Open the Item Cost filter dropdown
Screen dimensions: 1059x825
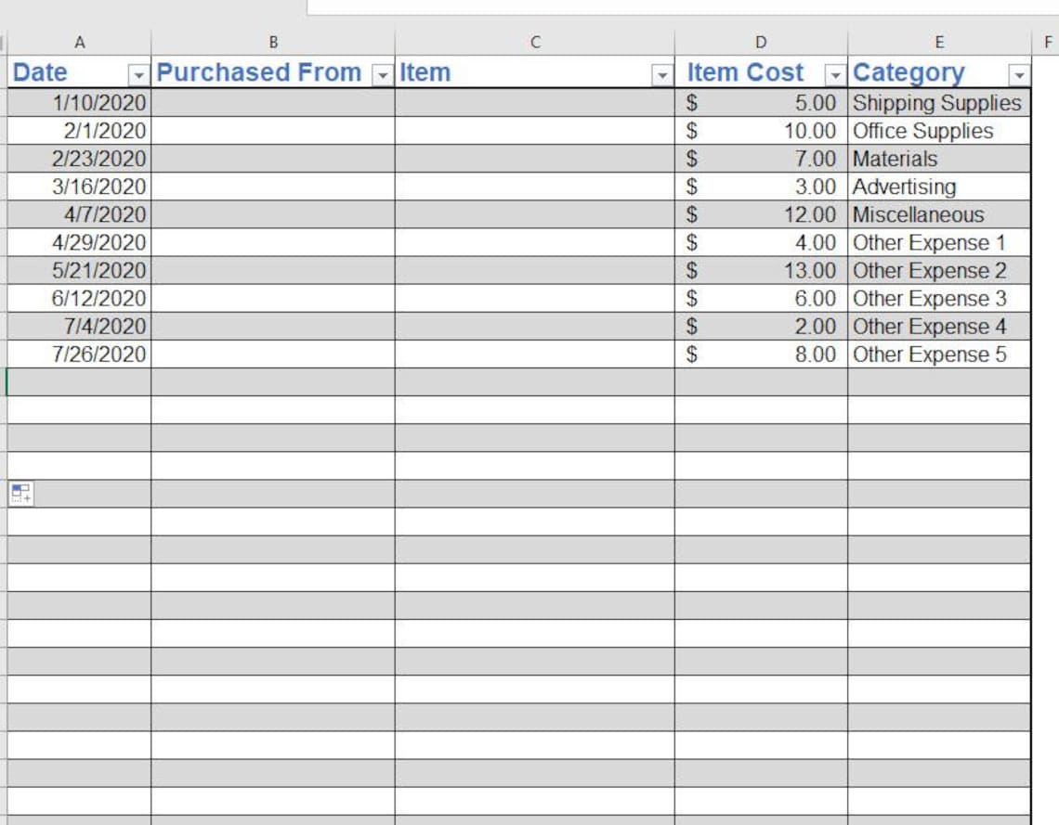click(x=834, y=72)
